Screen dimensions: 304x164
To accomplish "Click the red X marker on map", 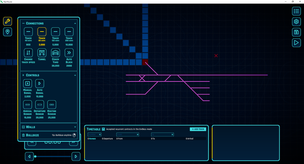I will coord(216,56).
